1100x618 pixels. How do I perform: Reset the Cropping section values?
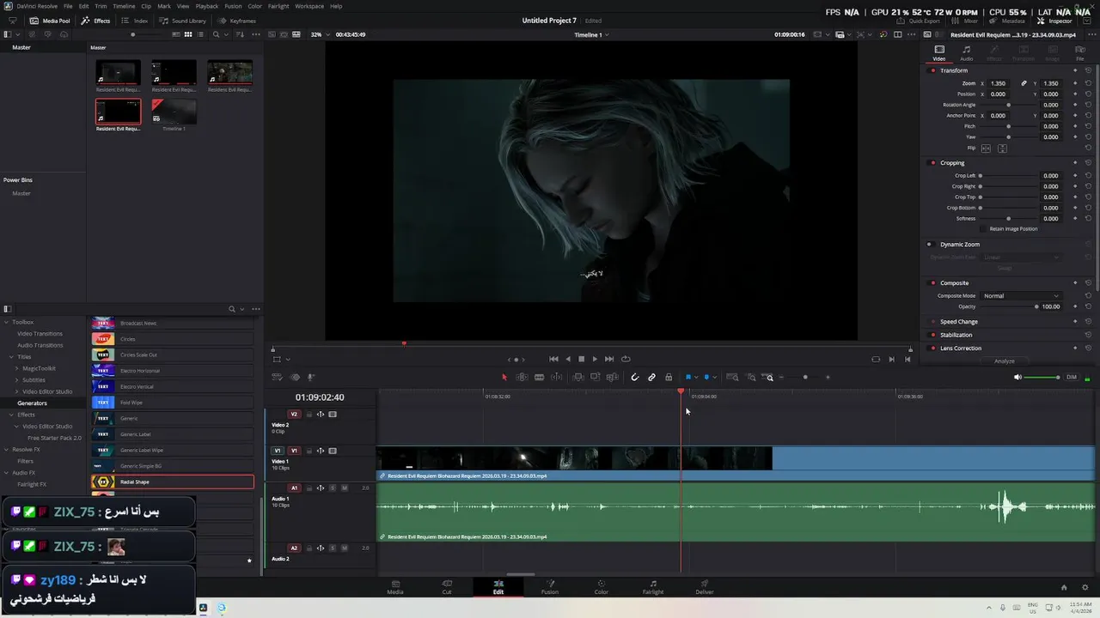pyautogui.click(x=1088, y=163)
